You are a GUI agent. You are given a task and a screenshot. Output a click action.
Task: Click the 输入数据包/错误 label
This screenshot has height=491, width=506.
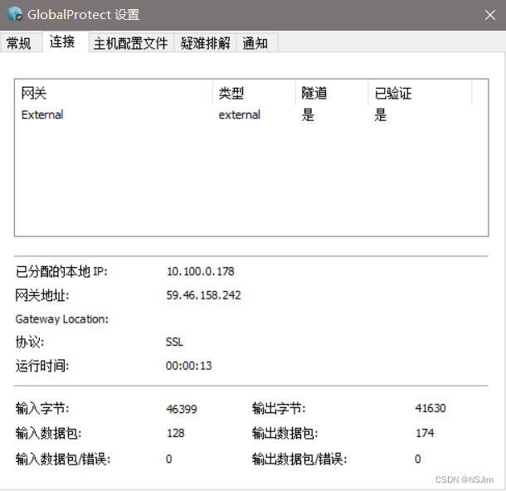pyautogui.click(x=63, y=459)
